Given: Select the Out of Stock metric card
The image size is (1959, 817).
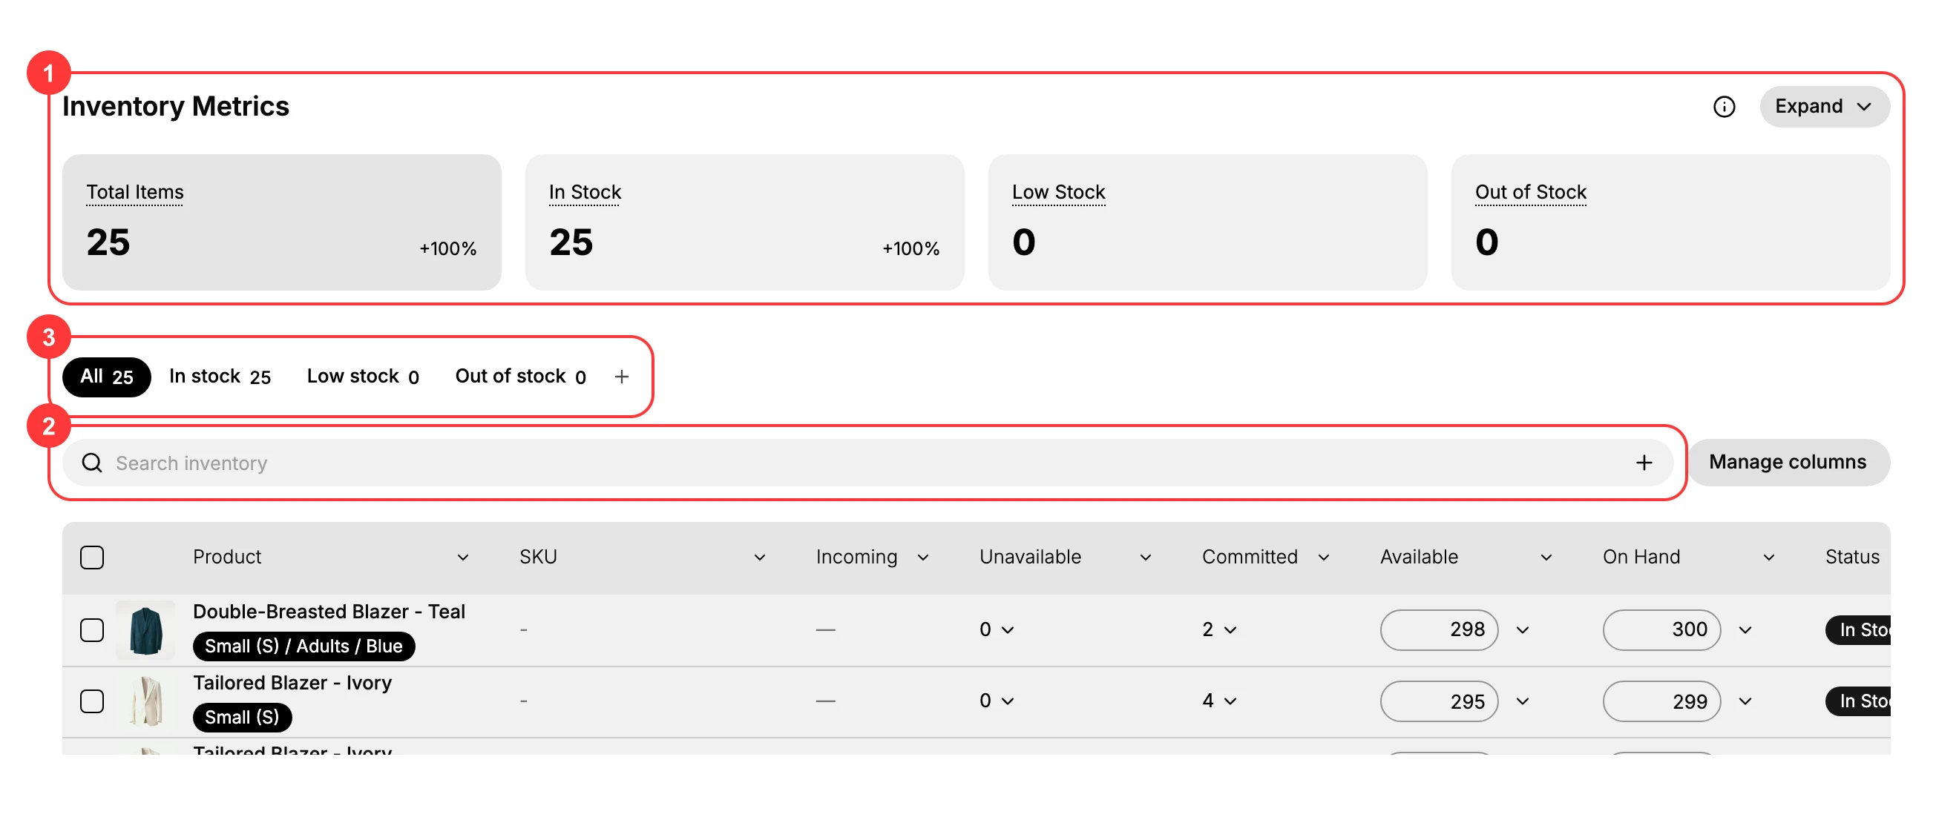Looking at the screenshot, I should pyautogui.click(x=1670, y=222).
